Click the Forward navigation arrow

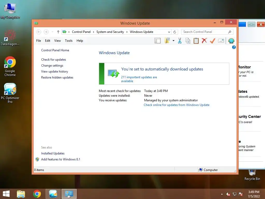[x=46, y=32]
